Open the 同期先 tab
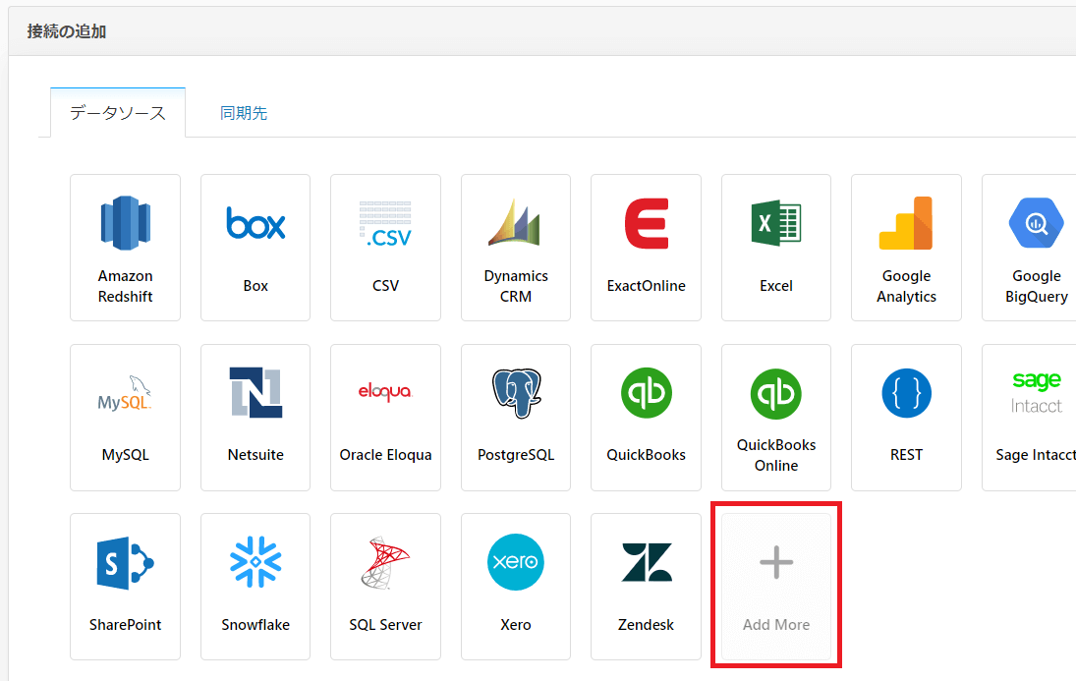 pos(244,113)
